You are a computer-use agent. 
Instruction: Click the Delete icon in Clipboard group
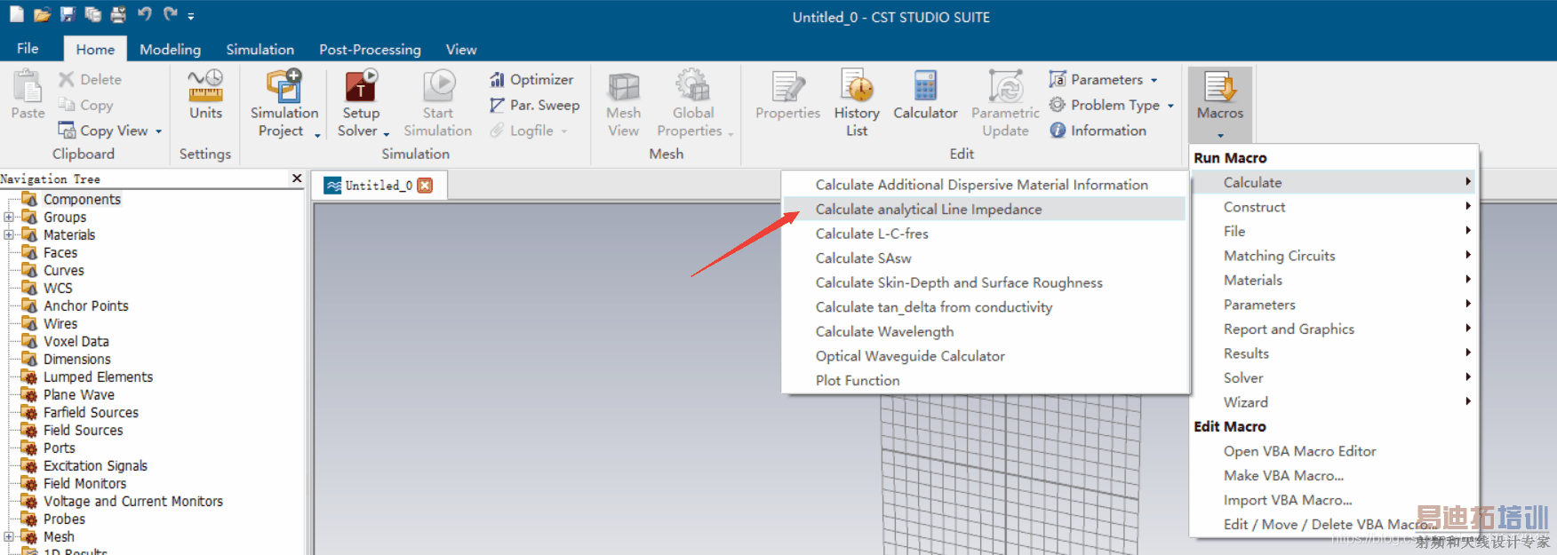point(67,79)
